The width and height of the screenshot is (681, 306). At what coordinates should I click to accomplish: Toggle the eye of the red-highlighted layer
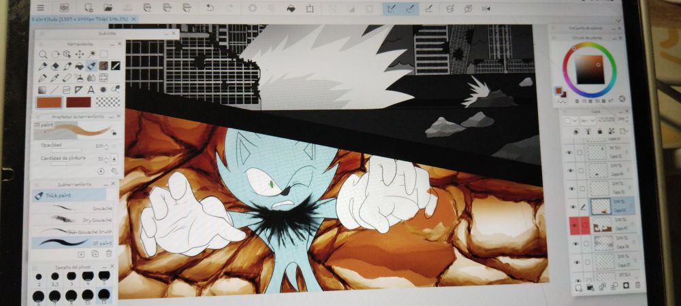(575, 226)
